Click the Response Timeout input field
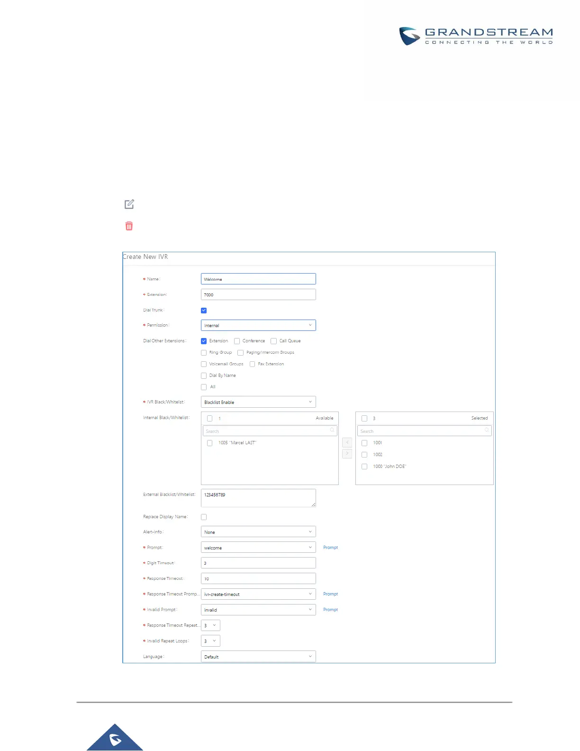 pyautogui.click(x=258, y=578)
